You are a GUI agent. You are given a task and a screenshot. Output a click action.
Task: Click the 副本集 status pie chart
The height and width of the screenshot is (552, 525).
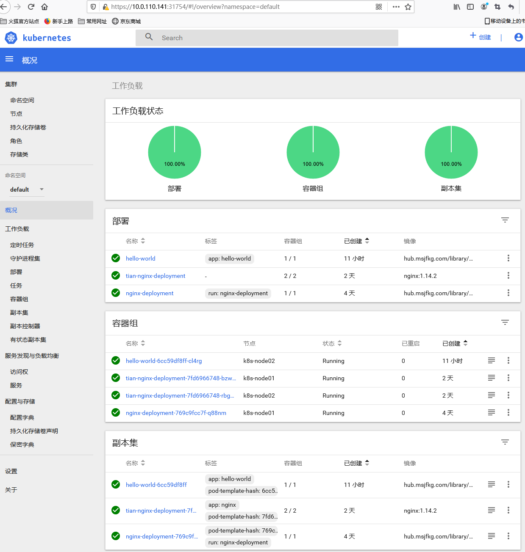[451, 152]
